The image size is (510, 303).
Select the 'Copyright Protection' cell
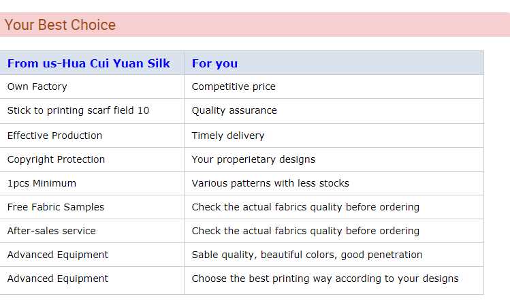click(x=56, y=159)
